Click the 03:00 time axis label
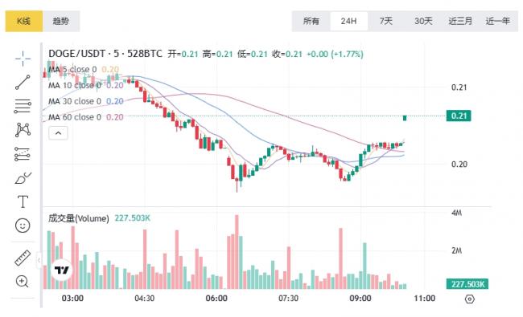The width and height of the screenshot is (523, 317). coord(72,299)
